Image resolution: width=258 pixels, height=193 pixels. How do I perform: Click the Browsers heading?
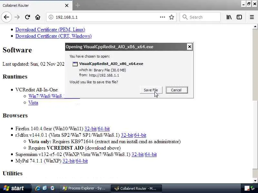click(x=15, y=115)
